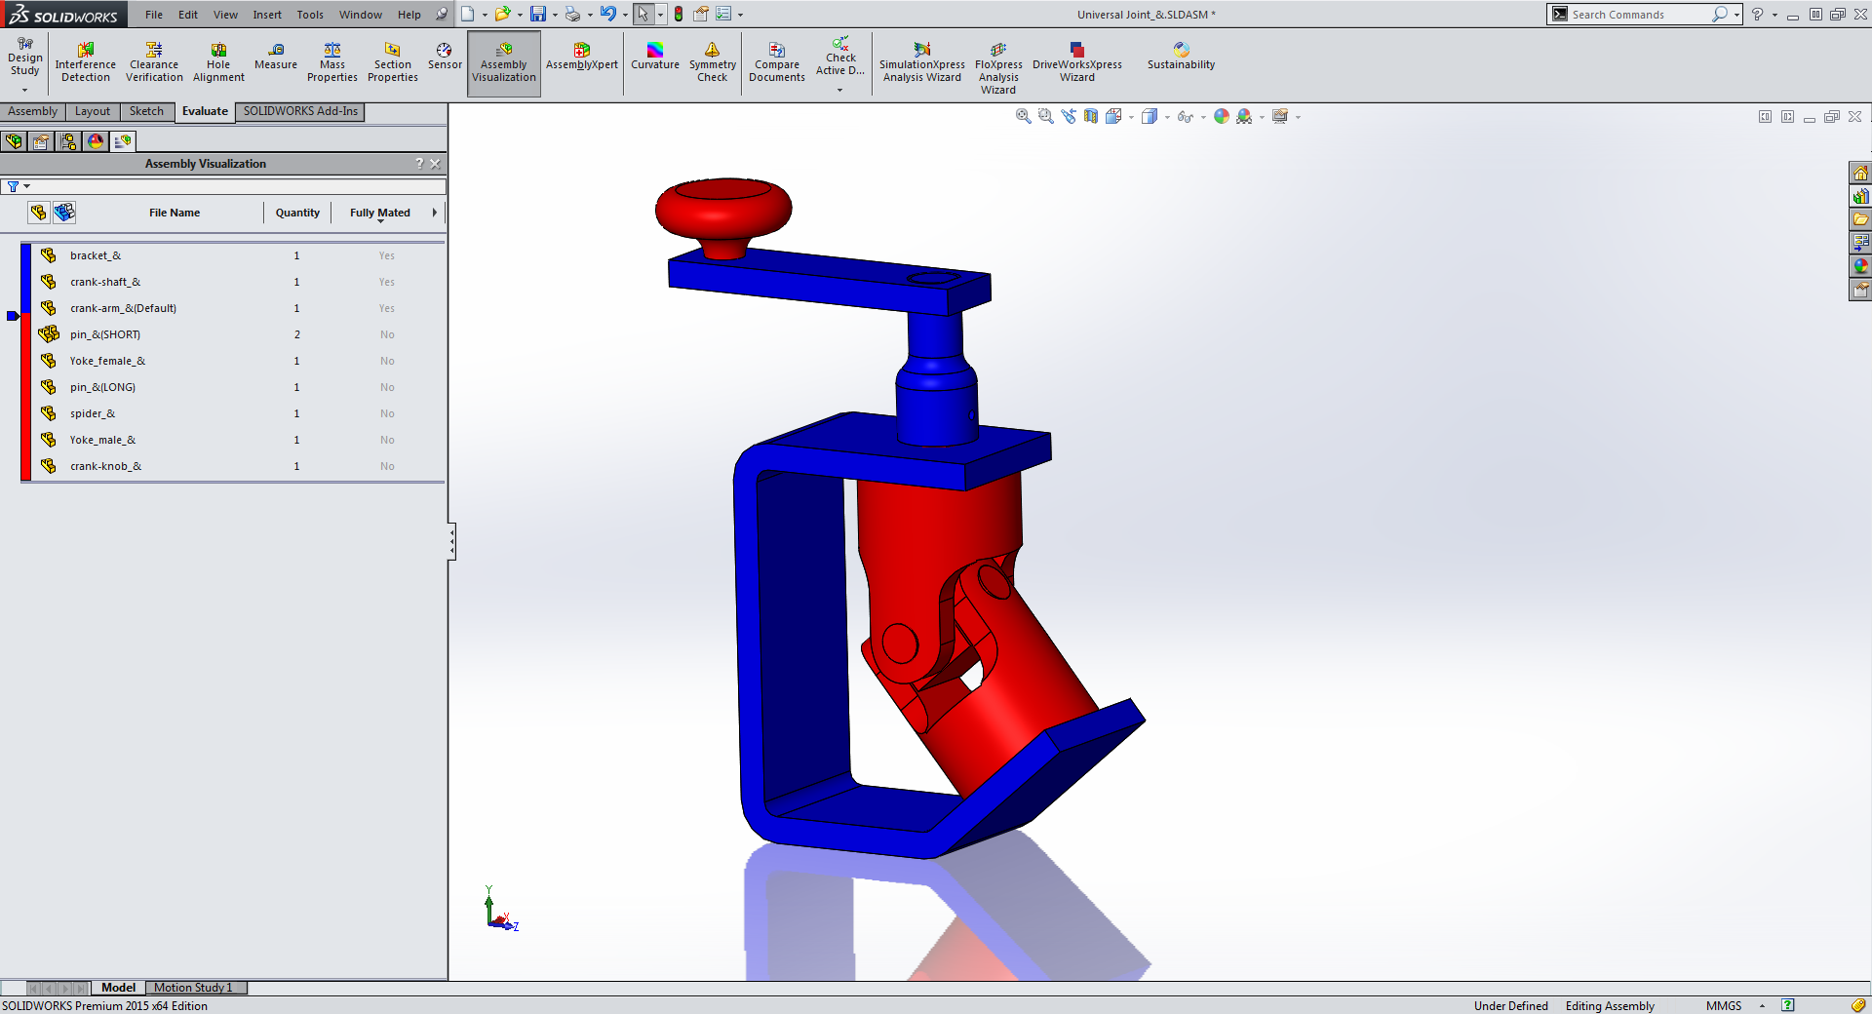1872x1014 pixels.
Task: Click the Zoom to Fit magnifier icon
Action: [1023, 117]
